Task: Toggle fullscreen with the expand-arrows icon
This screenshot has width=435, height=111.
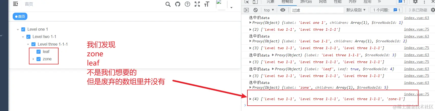Action: (x=197, y=4)
